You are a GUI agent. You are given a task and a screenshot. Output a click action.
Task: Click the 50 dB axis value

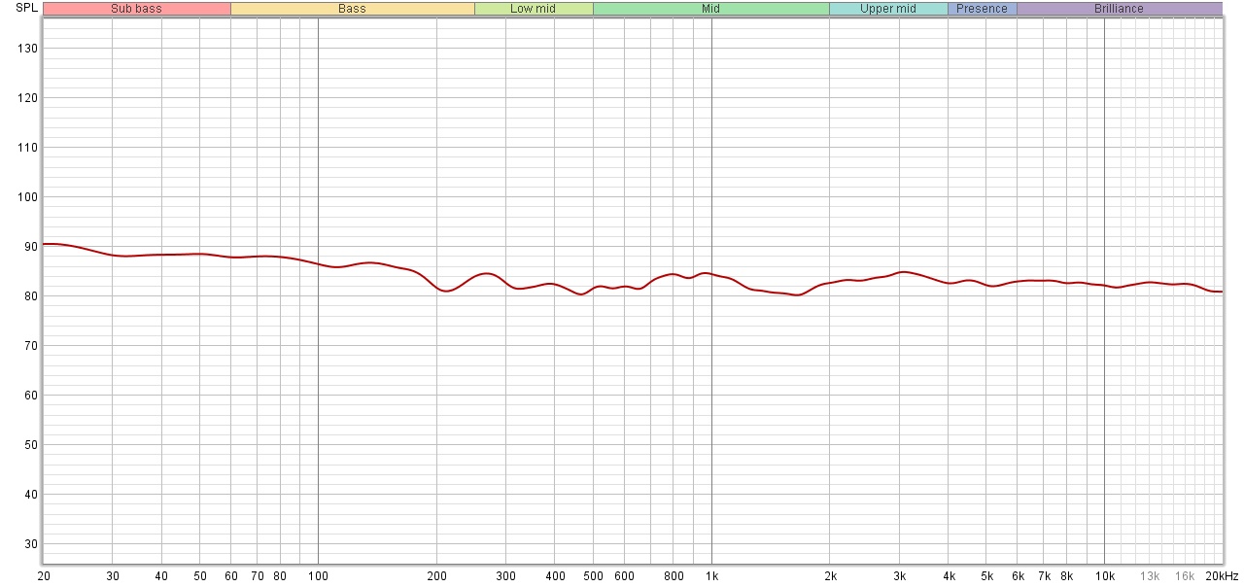point(31,445)
